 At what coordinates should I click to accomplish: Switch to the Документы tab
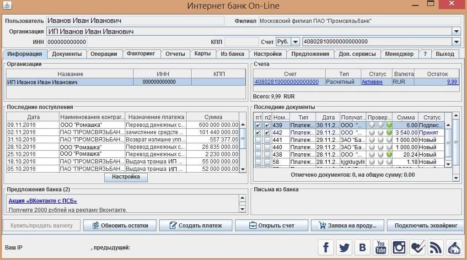(x=67, y=54)
